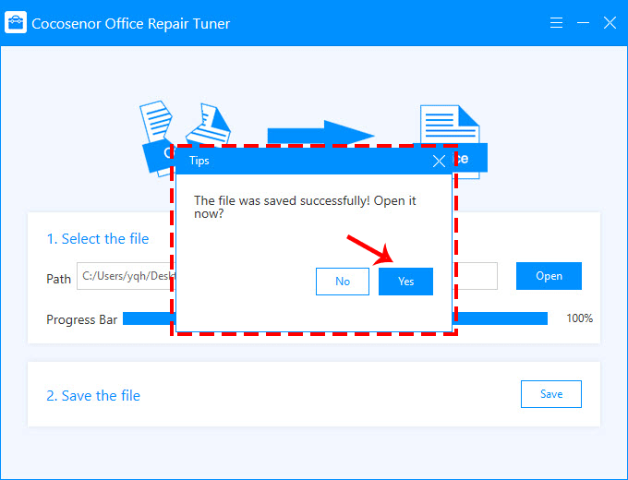Screen dimensions: 628x480
Task: Click the Open button beside Path
Action: click(x=549, y=276)
